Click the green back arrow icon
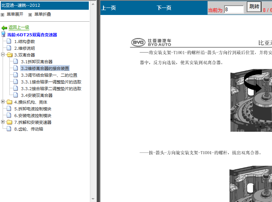The height and width of the screenshot is (202, 272). (4, 28)
